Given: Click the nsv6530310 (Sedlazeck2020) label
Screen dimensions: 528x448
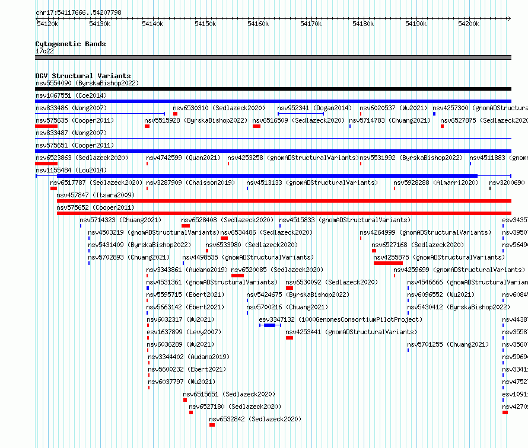Looking at the screenshot, I should tap(219, 108).
